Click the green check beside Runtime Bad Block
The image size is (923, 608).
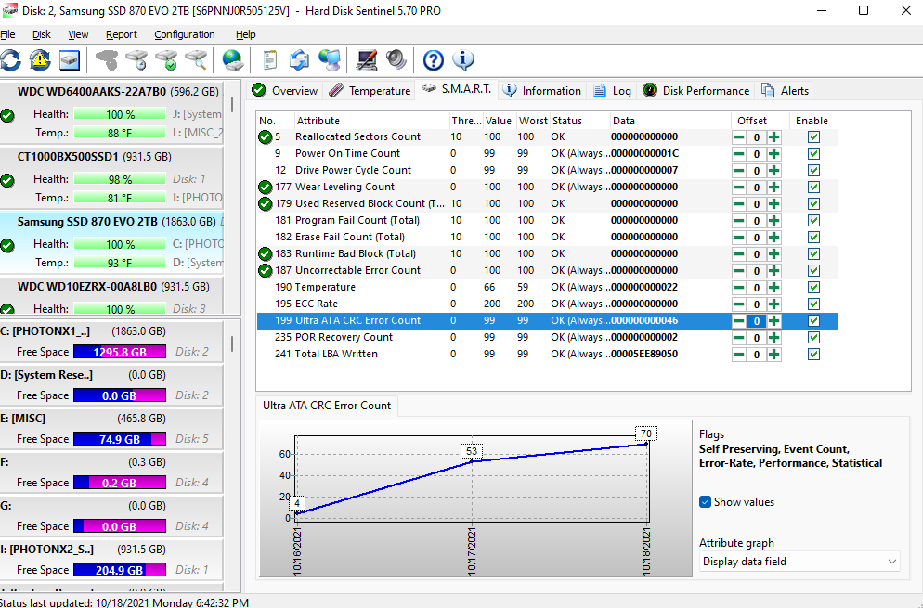265,254
